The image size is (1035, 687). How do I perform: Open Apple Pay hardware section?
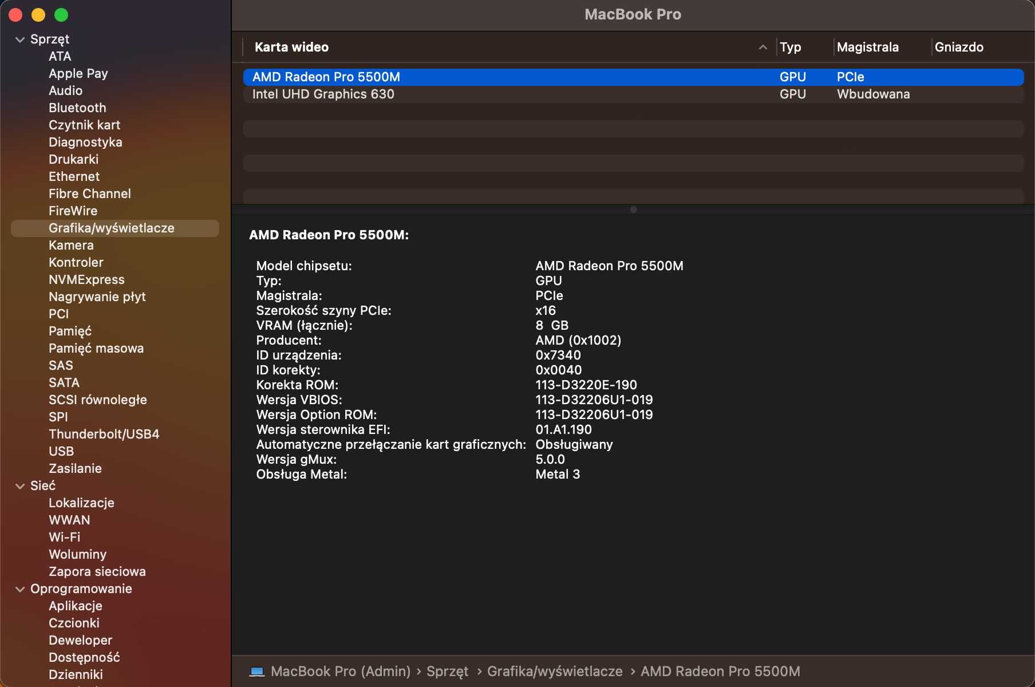pyautogui.click(x=78, y=73)
